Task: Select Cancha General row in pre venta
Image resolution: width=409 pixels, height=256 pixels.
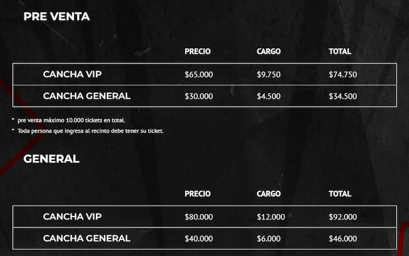Action: (x=86, y=96)
